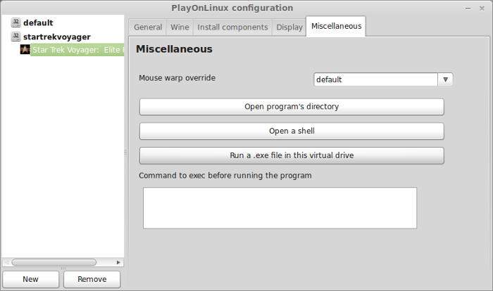Image resolution: width=493 pixels, height=291 pixels.
Task: Click the Open a shell button
Action: tap(292, 131)
